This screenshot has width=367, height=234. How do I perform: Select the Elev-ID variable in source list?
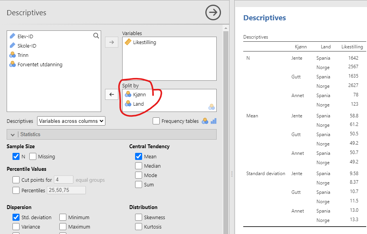pos(25,36)
